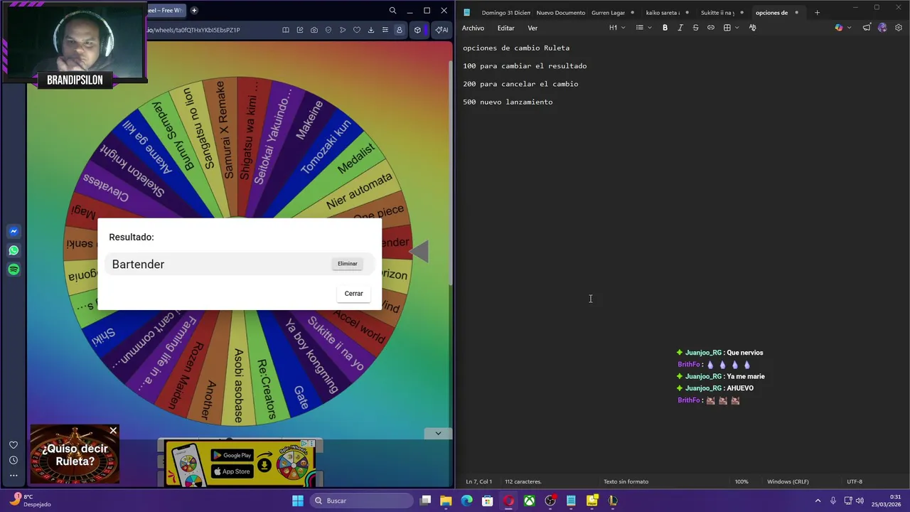Open OBS Studio from taskbar

550,501
